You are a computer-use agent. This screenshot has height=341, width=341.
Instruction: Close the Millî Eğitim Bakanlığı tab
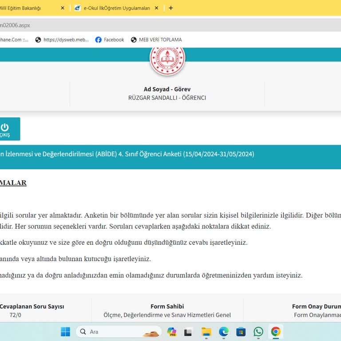63,8
